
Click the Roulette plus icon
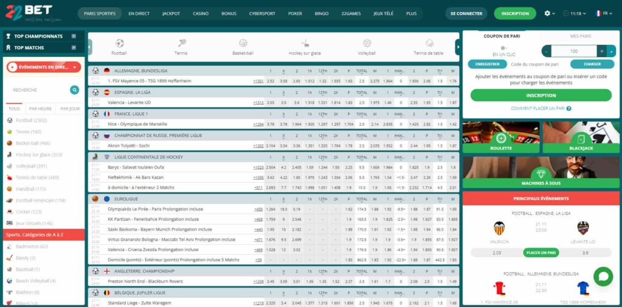click(x=501, y=138)
